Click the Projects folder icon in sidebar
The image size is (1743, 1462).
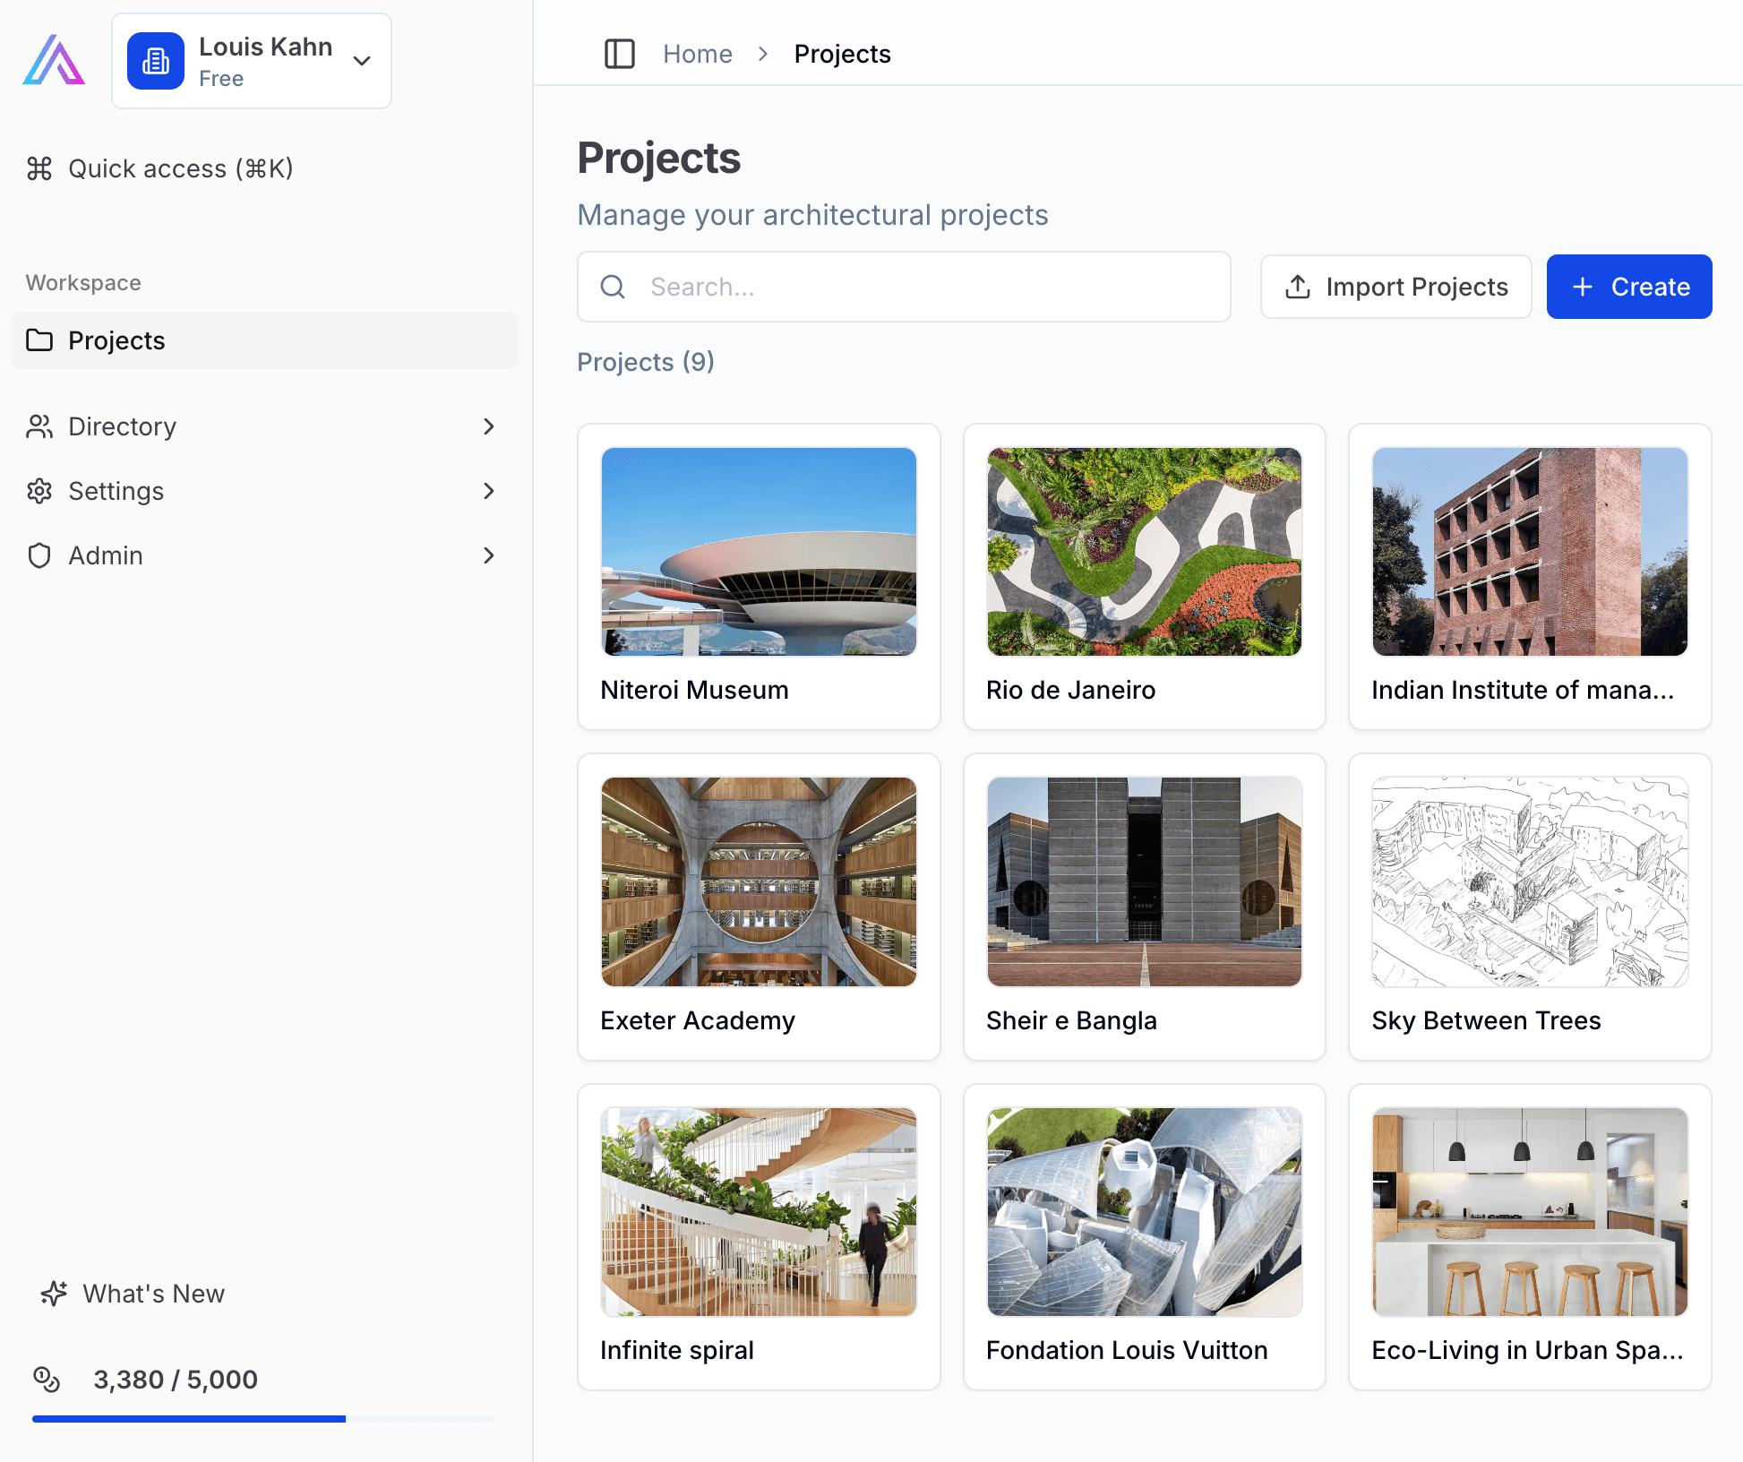pos(39,340)
